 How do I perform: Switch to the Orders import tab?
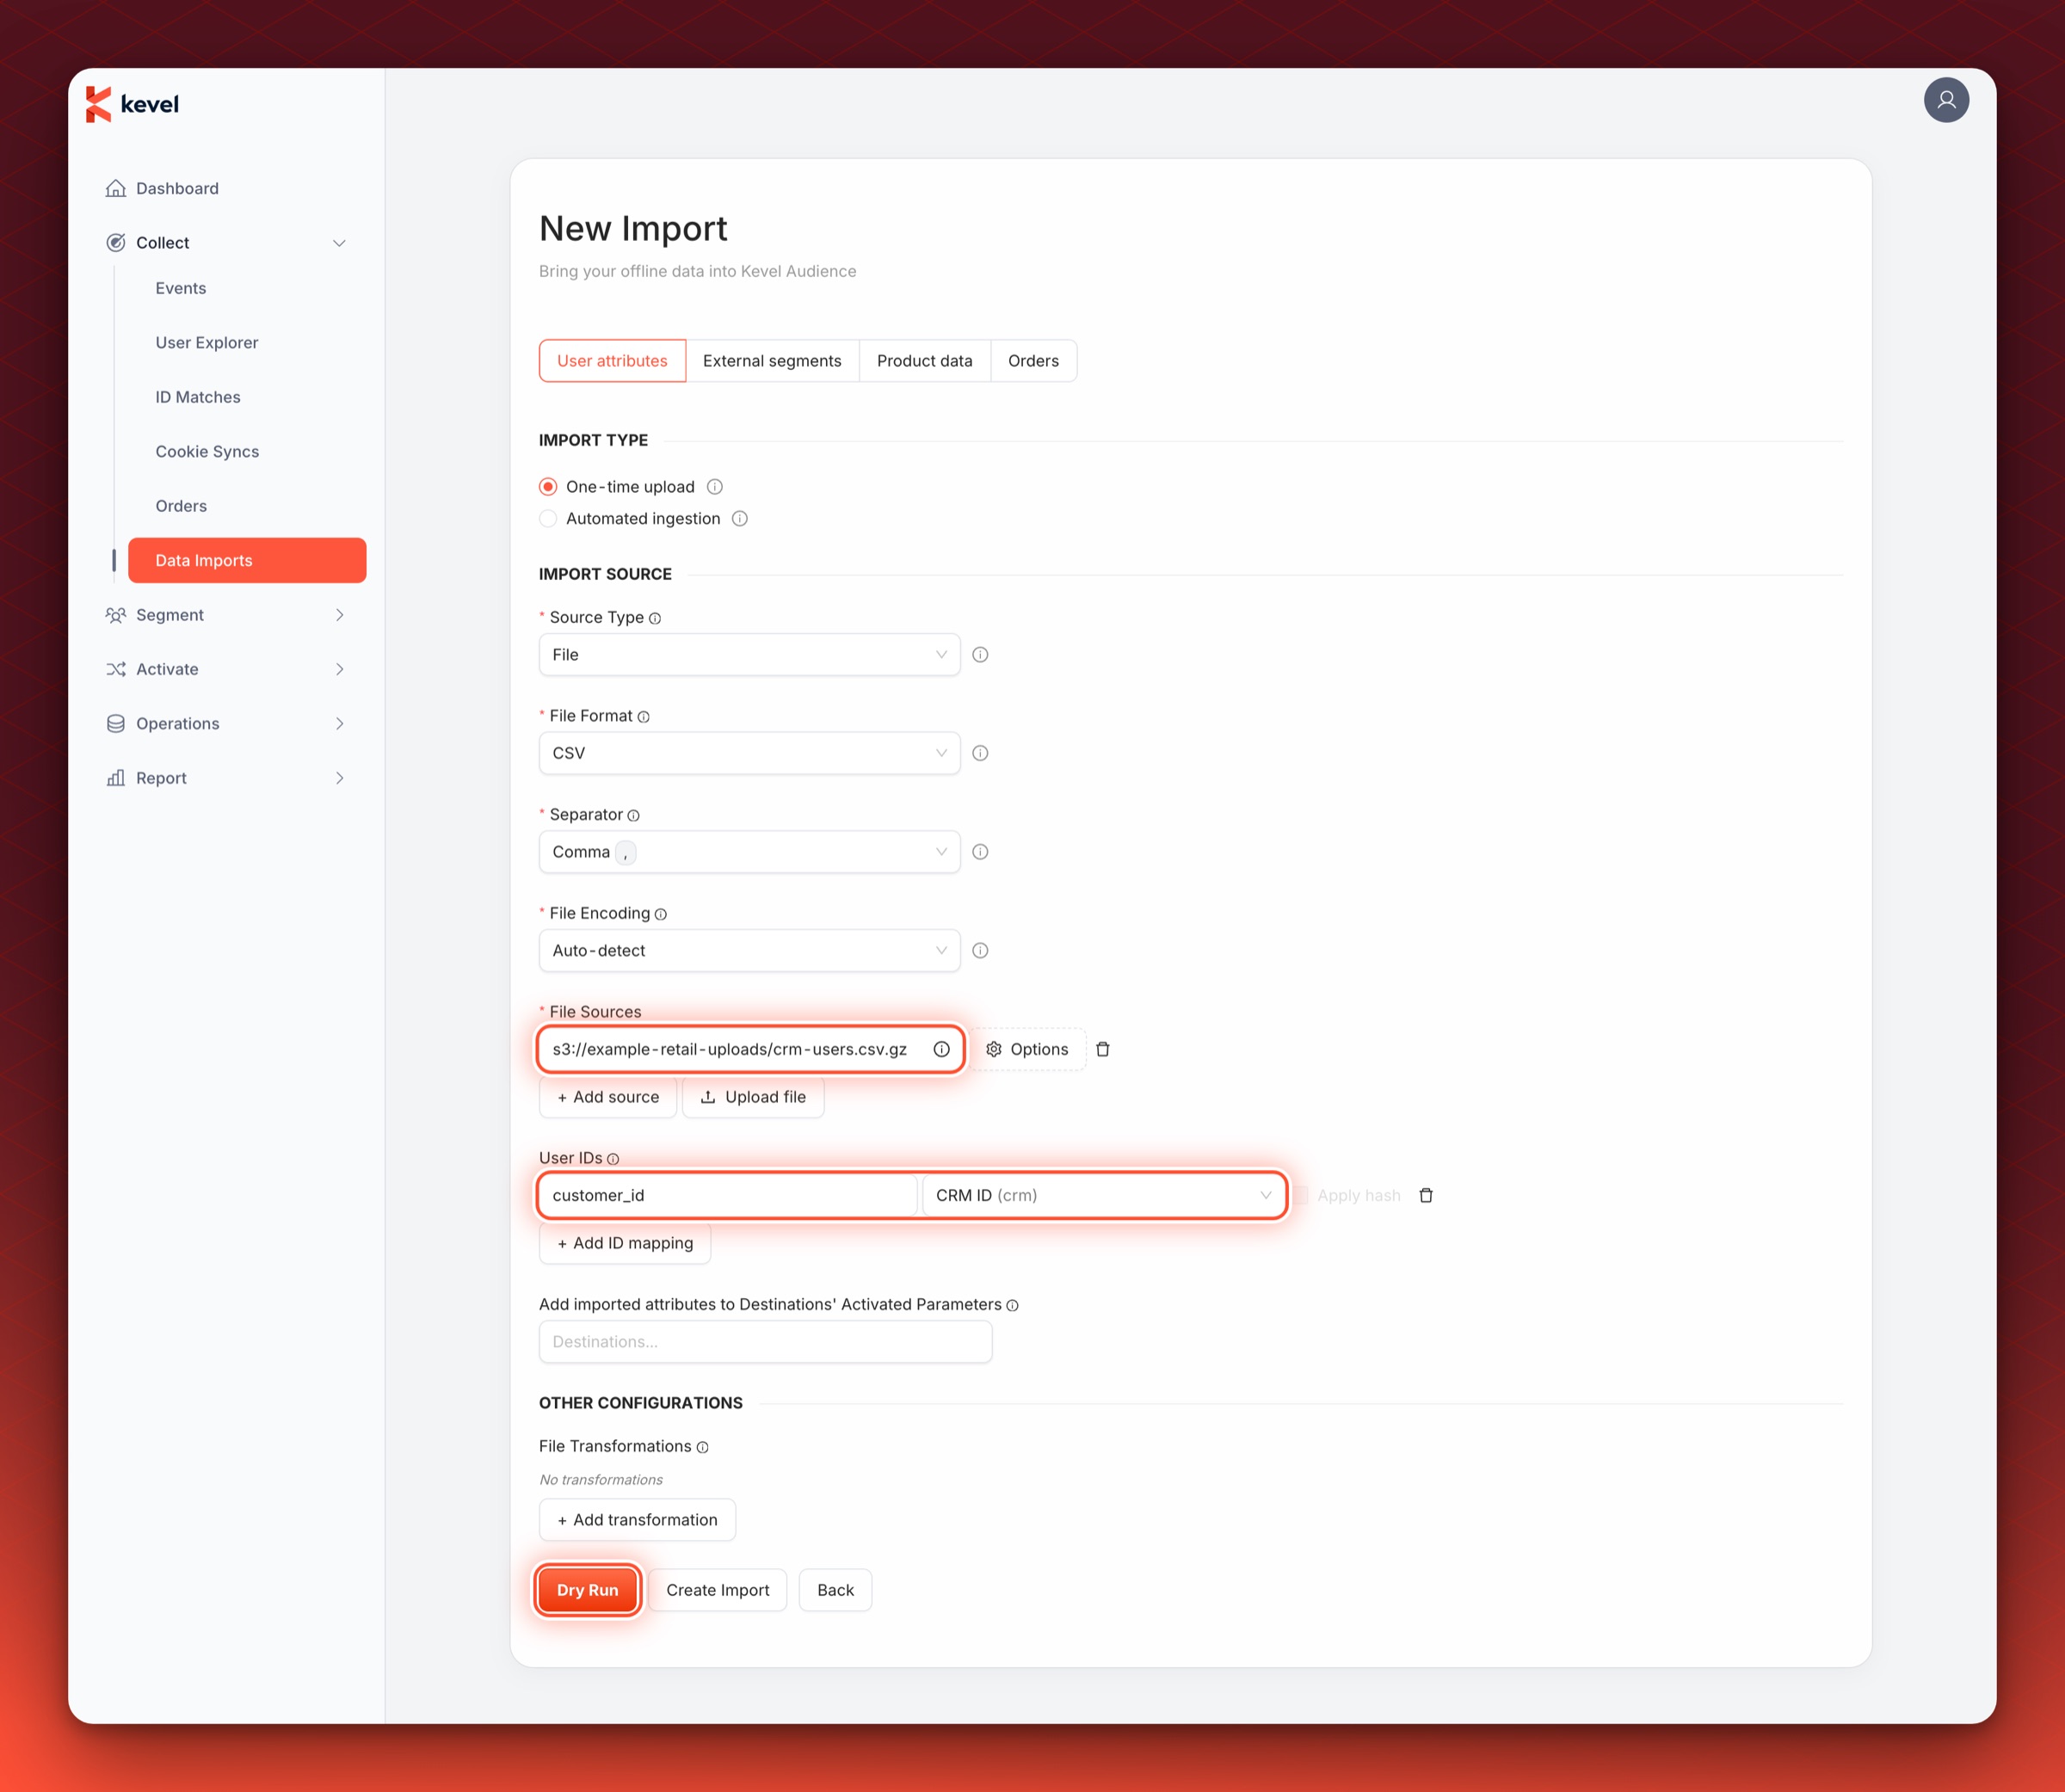coord(1033,361)
